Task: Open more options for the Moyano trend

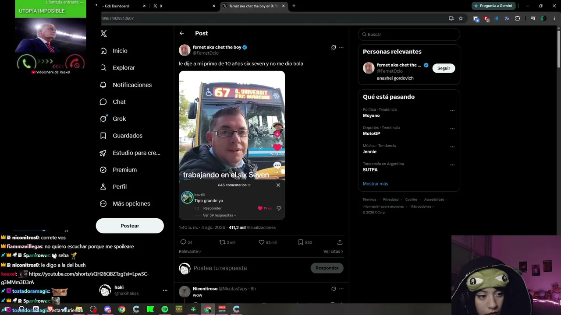Action: (452, 111)
